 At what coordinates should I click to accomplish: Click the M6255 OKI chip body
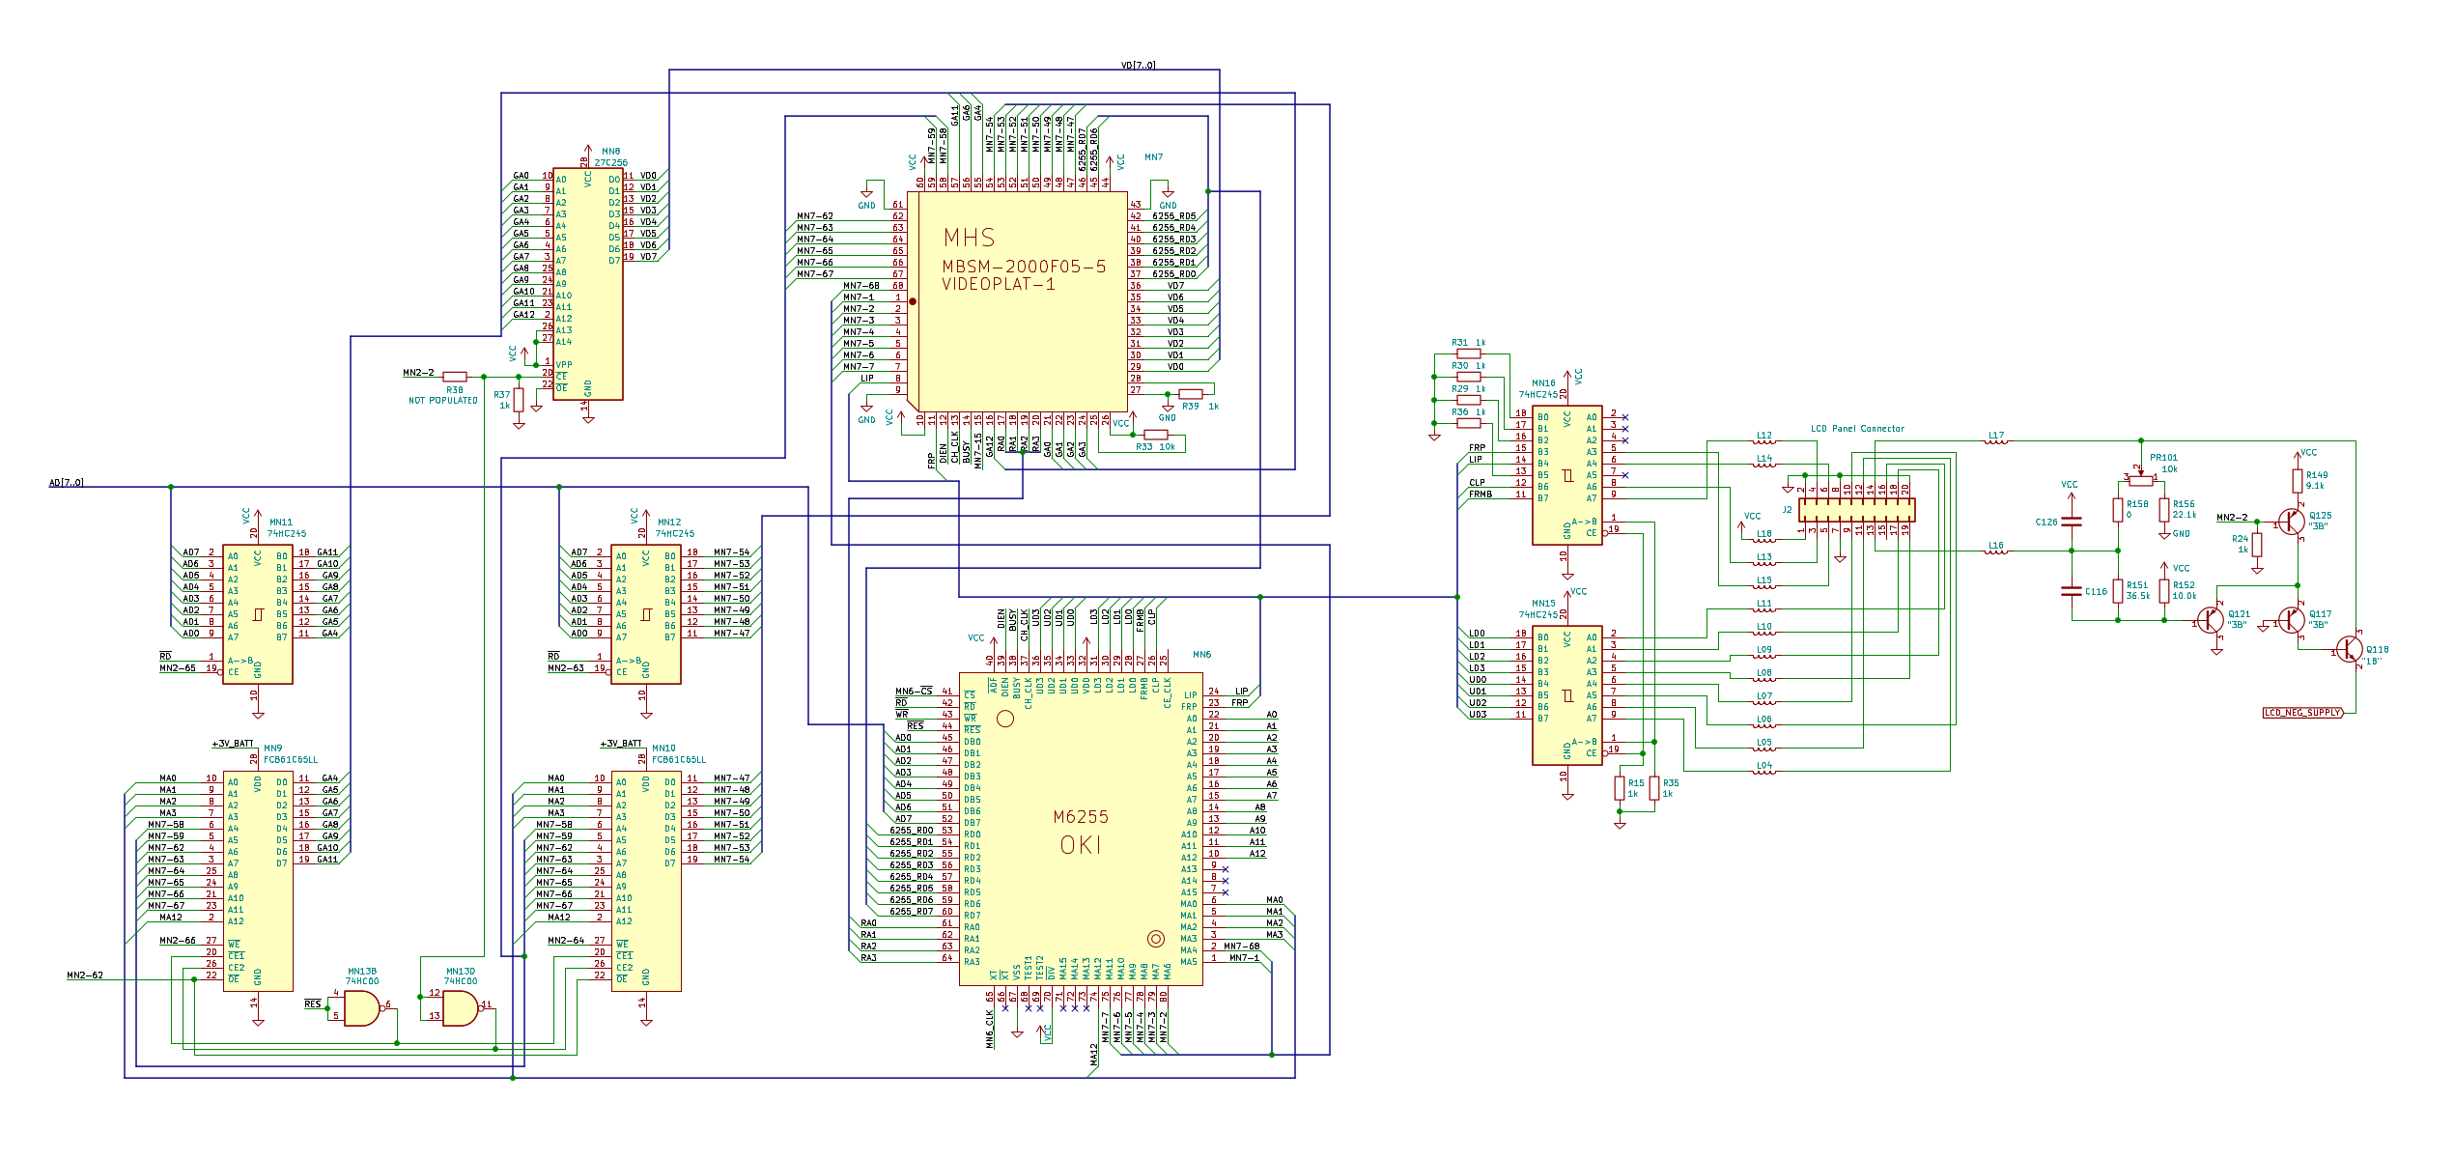pyautogui.click(x=1081, y=829)
